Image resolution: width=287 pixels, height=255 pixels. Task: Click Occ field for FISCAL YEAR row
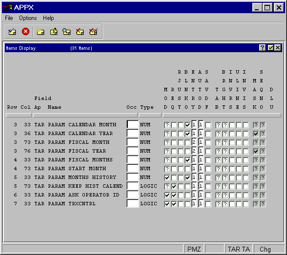click(133, 151)
